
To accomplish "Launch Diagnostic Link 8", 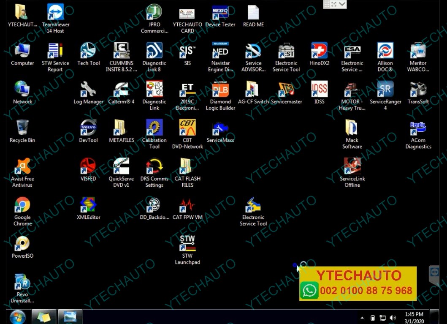I will (154, 57).
